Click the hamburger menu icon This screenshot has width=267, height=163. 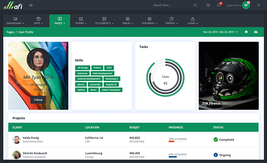tap(31, 5)
